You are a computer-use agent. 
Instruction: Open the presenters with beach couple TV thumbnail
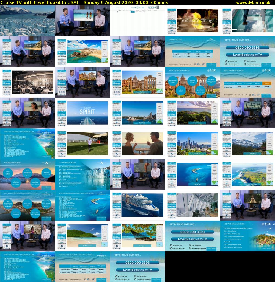(x=82, y=21)
